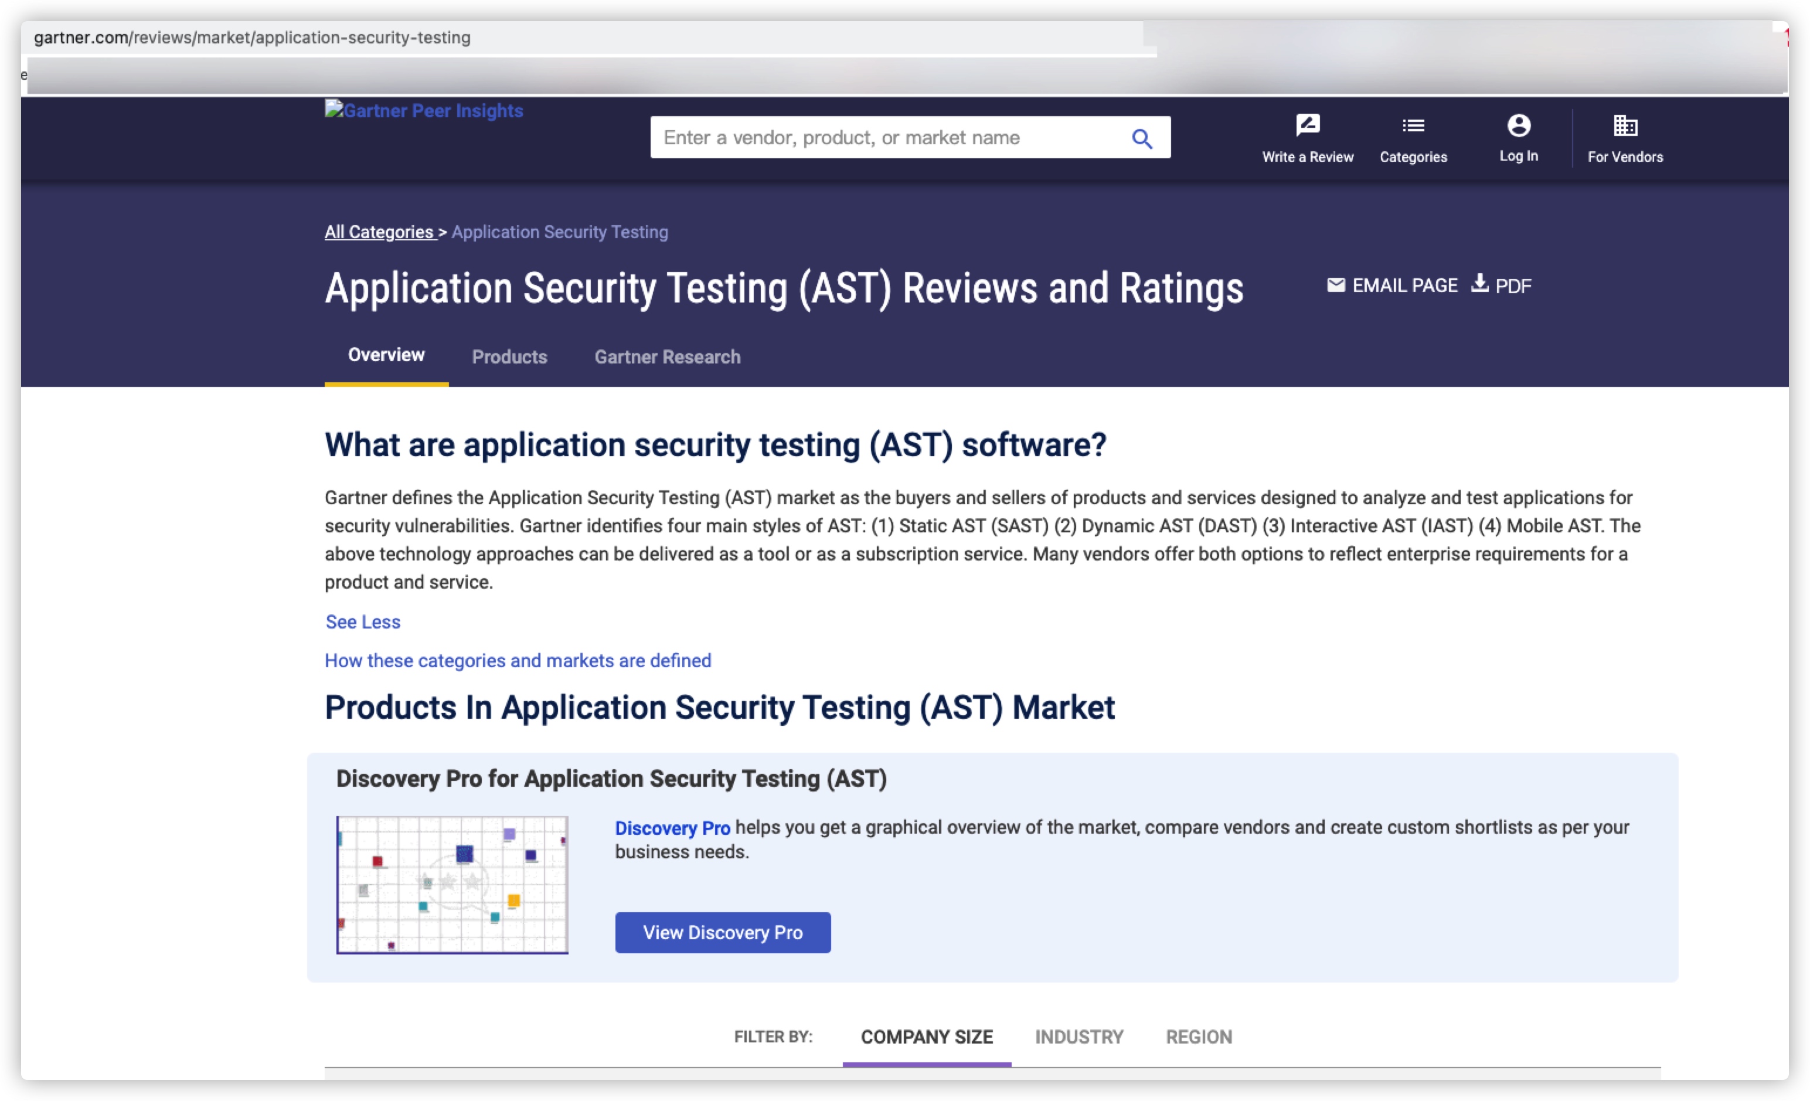Click the search magnifier icon
This screenshot has height=1101, width=1810.
(x=1141, y=138)
